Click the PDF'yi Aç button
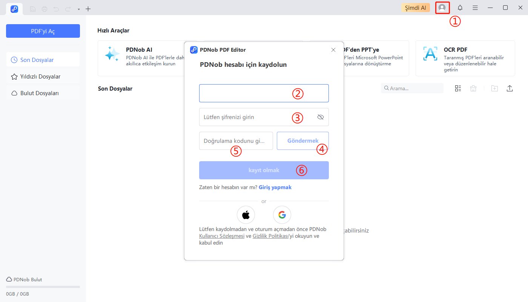 (x=43, y=31)
